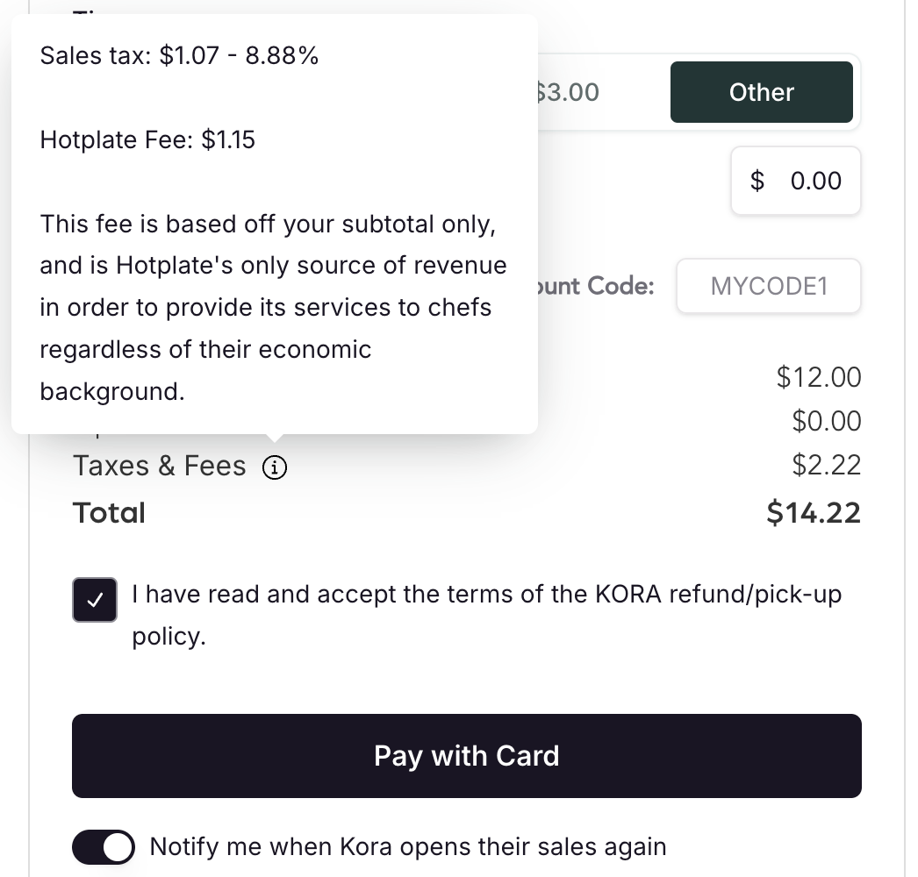Click the Sales tax line in tooltip
Viewport: 918px width, 877px height.
pyautogui.click(x=179, y=56)
